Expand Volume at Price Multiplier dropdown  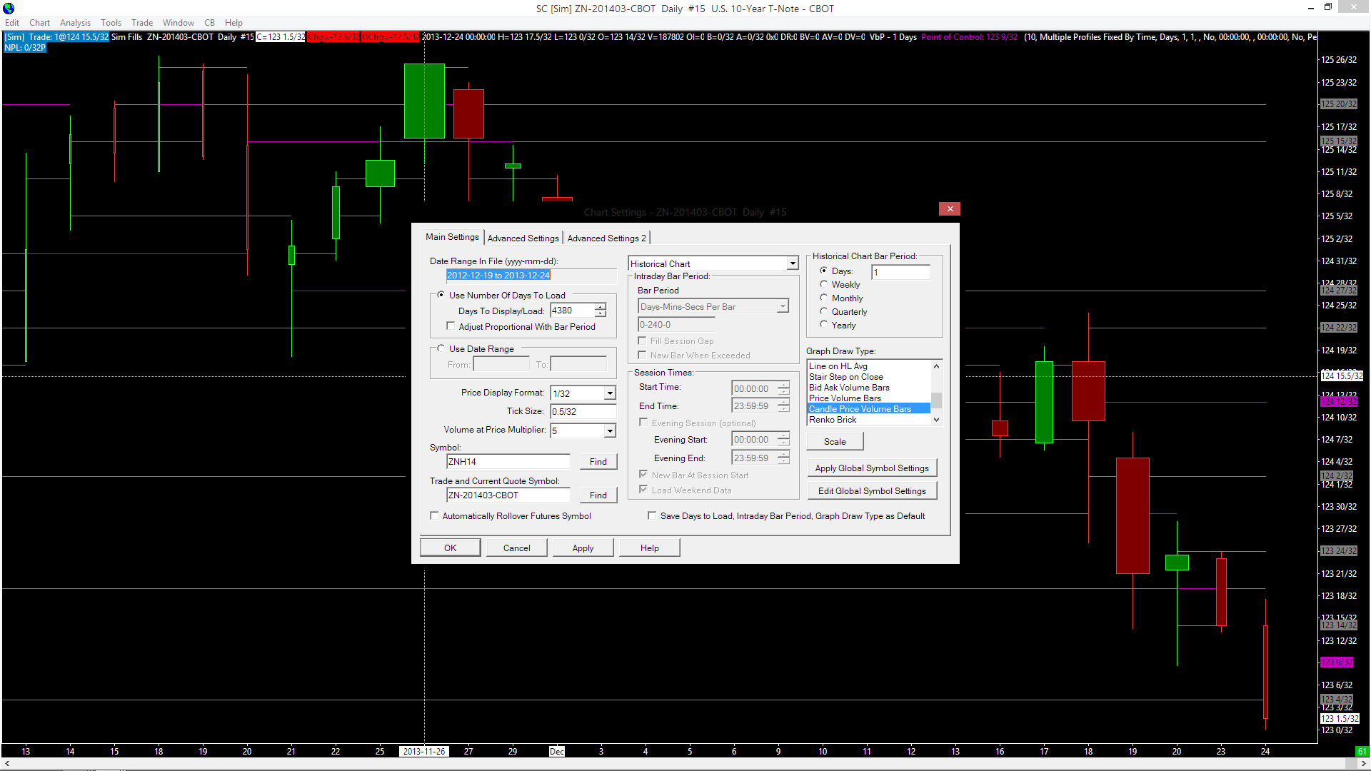[x=610, y=430]
